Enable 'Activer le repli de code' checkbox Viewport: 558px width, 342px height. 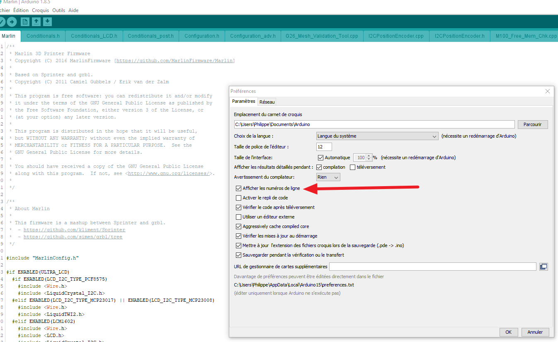[x=238, y=198]
